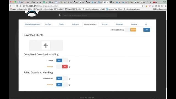Click the browser address bar URL

[x=42, y=6]
